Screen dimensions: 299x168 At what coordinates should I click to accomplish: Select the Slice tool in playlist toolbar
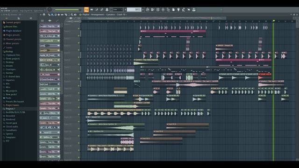[65, 14]
